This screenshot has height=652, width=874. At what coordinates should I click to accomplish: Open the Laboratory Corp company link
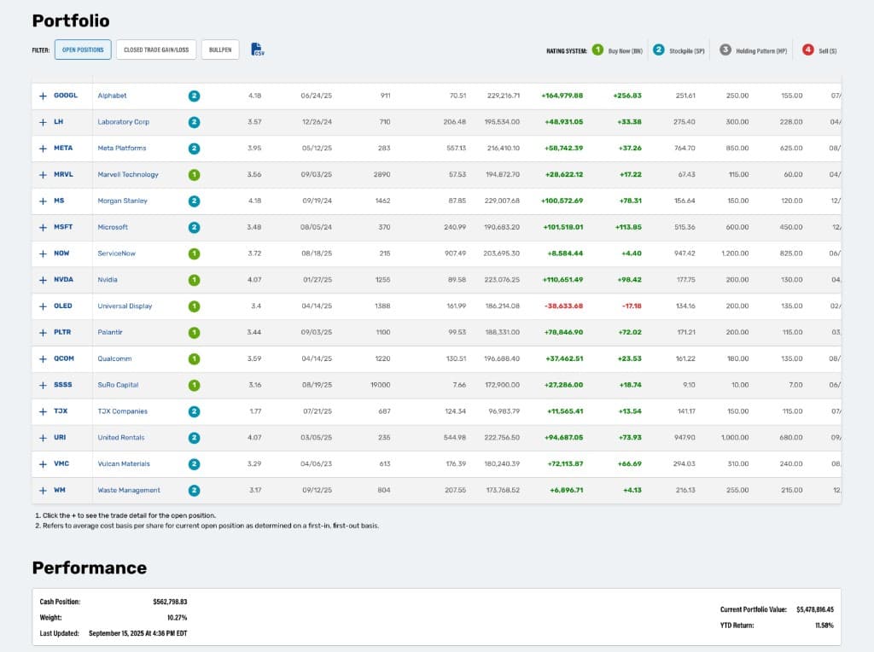pos(123,122)
